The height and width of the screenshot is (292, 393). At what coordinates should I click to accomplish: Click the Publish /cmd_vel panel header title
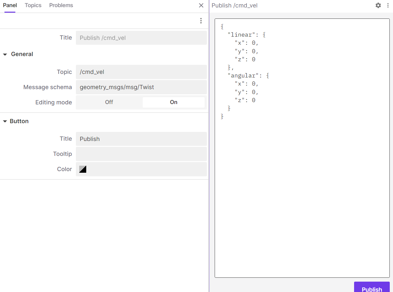coord(234,6)
